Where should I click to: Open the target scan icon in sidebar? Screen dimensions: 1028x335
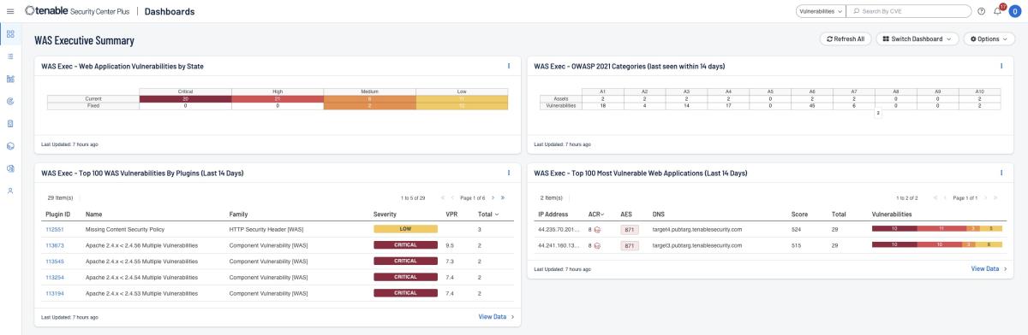tap(10, 101)
